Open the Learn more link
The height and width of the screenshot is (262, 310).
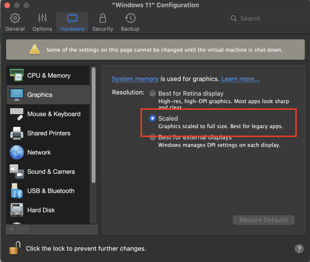point(240,79)
